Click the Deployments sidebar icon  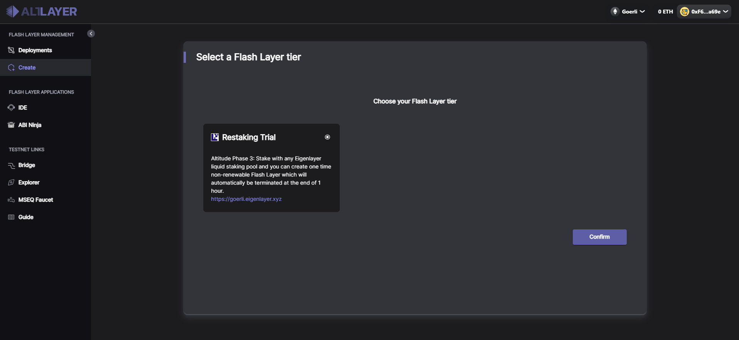[x=11, y=50]
